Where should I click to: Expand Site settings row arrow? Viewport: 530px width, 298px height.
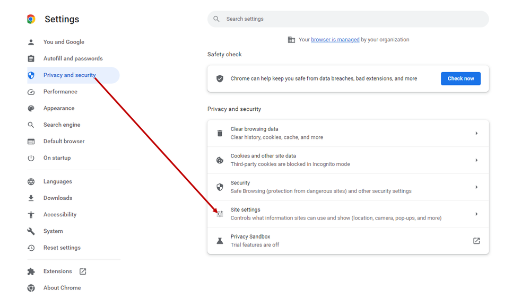click(476, 214)
